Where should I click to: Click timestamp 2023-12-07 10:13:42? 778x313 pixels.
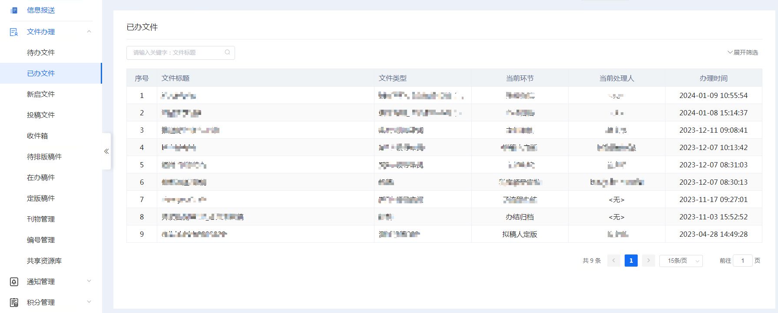[713, 147]
